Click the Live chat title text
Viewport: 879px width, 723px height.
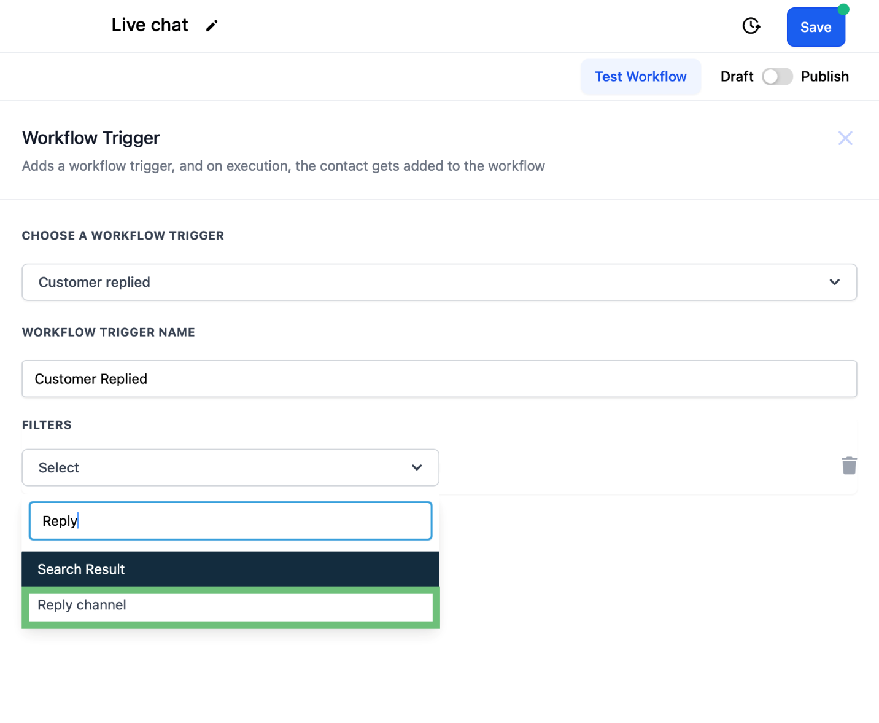pos(150,25)
